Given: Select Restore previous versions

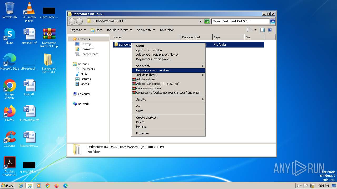Looking at the screenshot, I should [x=168, y=70].
